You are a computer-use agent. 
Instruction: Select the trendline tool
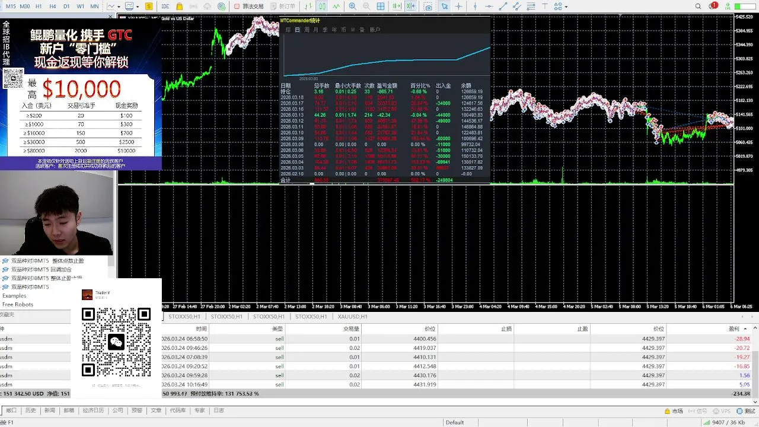[503, 6]
